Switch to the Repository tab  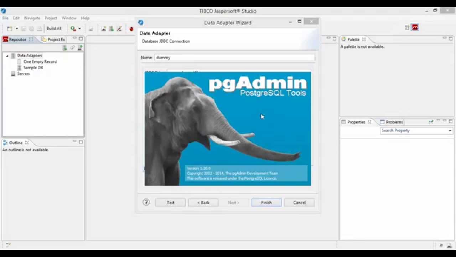pos(18,39)
